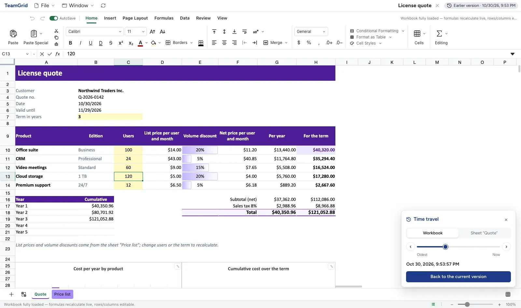The height and width of the screenshot is (308, 521).
Task: Apply strikethrough text formatting
Action: (x=111, y=43)
